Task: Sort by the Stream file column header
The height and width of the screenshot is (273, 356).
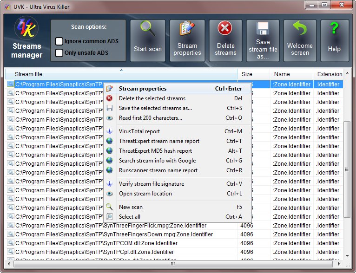Action: point(121,74)
